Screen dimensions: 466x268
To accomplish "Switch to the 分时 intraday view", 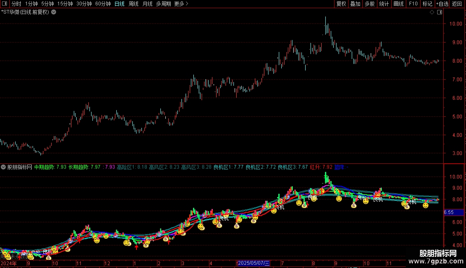I will tap(16, 4).
